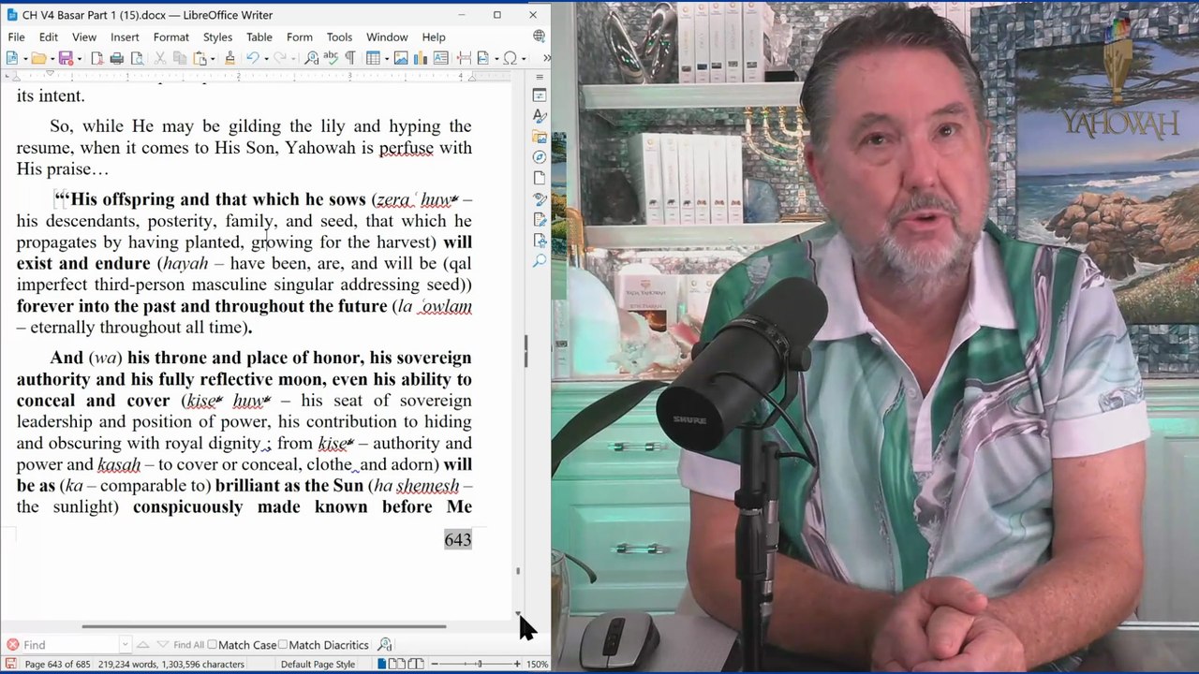Select book view in status bar

click(x=414, y=664)
